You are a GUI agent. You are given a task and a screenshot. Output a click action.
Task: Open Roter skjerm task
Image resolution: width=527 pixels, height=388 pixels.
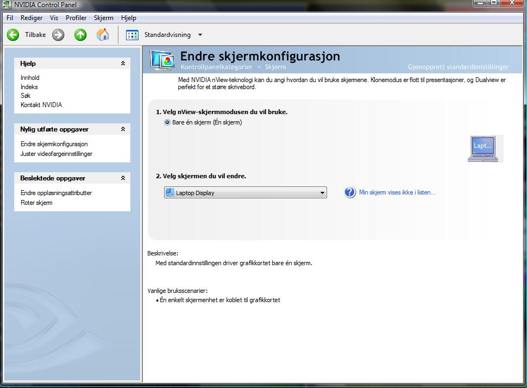click(x=36, y=202)
